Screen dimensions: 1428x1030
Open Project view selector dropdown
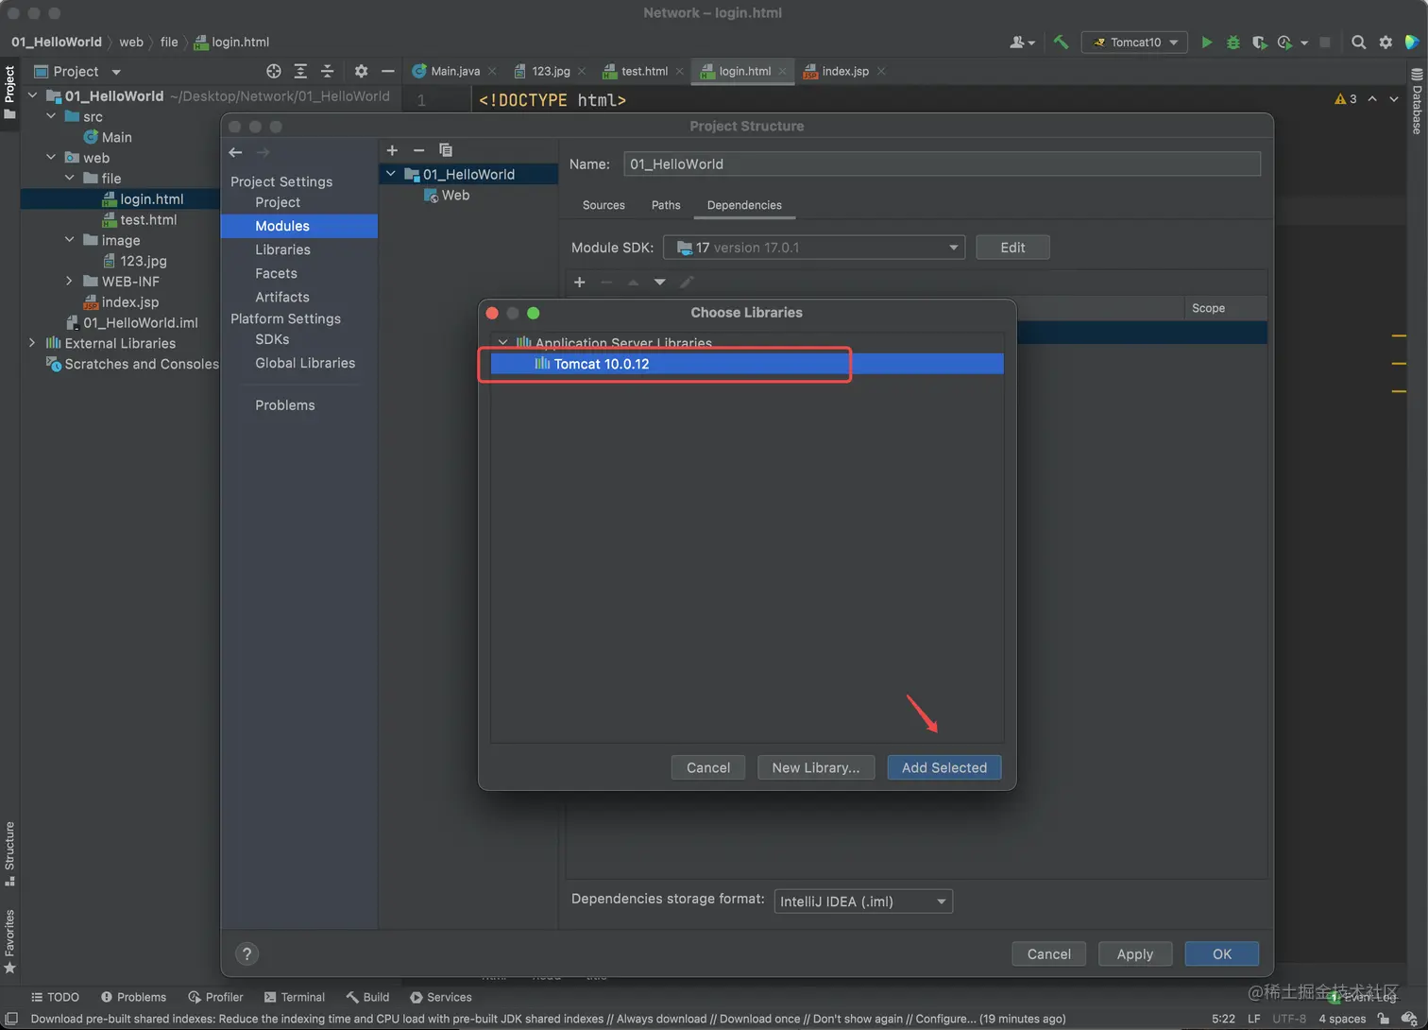(x=77, y=71)
